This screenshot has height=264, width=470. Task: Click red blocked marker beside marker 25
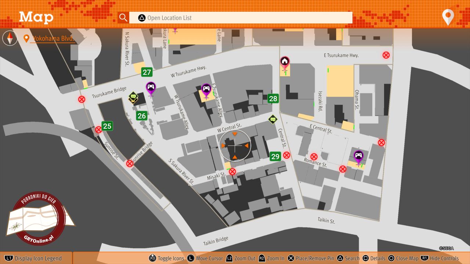tap(98, 130)
